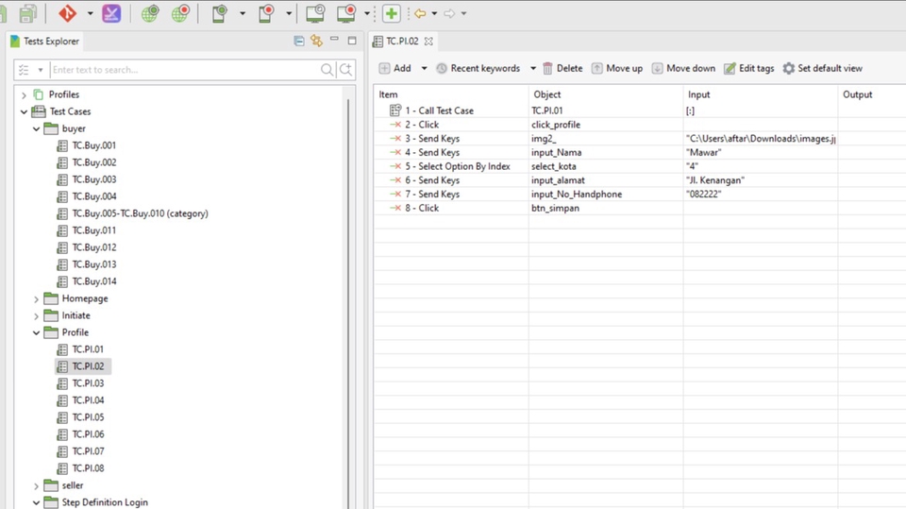The height and width of the screenshot is (509, 906).
Task: Click Recent keywords button
Action: point(478,68)
